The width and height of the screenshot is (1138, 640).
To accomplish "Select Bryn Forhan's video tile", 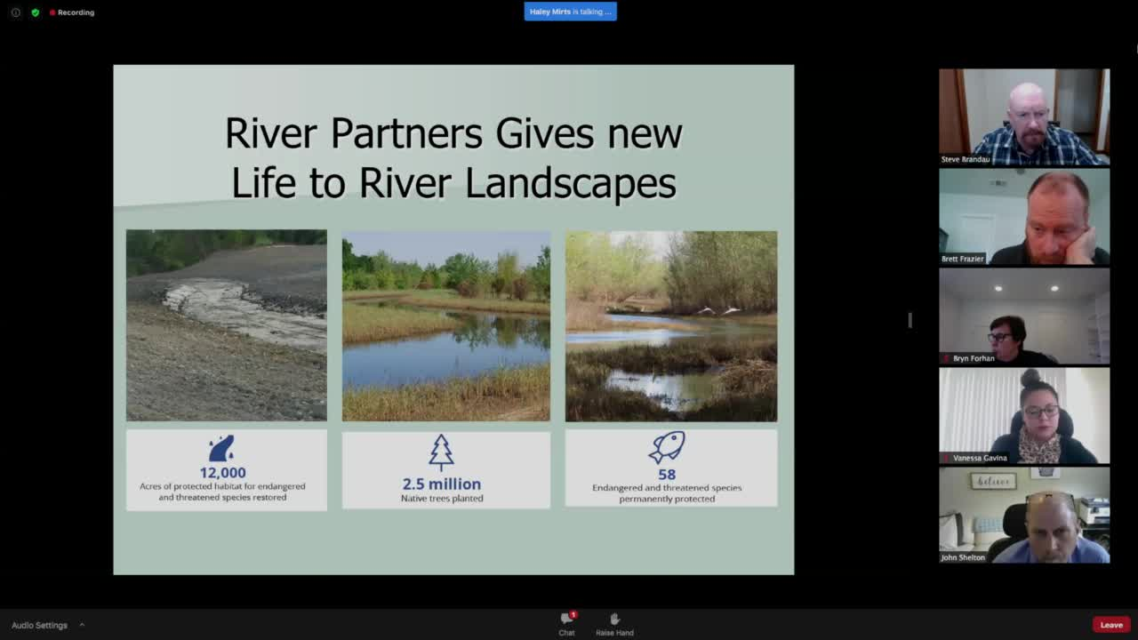I will [x=1024, y=316].
